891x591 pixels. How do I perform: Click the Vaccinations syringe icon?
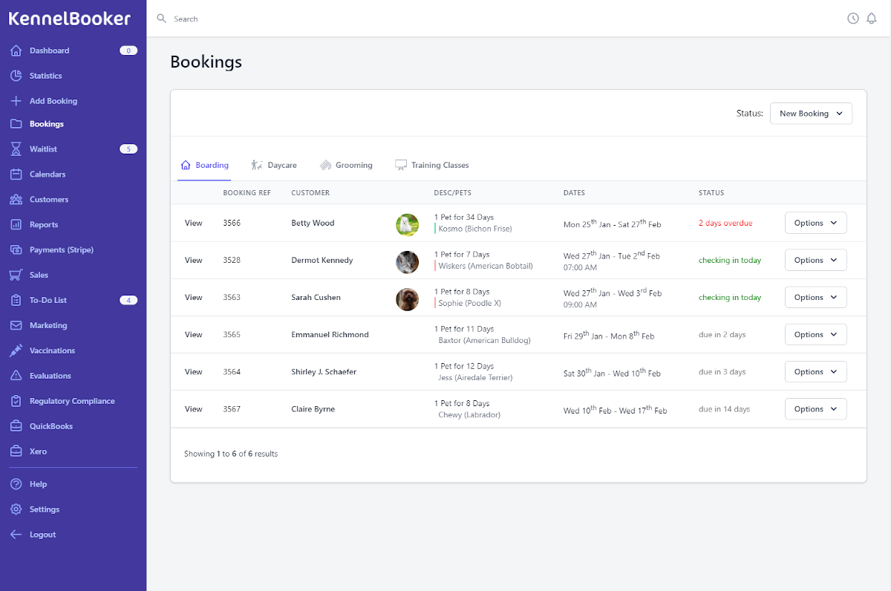click(x=16, y=350)
